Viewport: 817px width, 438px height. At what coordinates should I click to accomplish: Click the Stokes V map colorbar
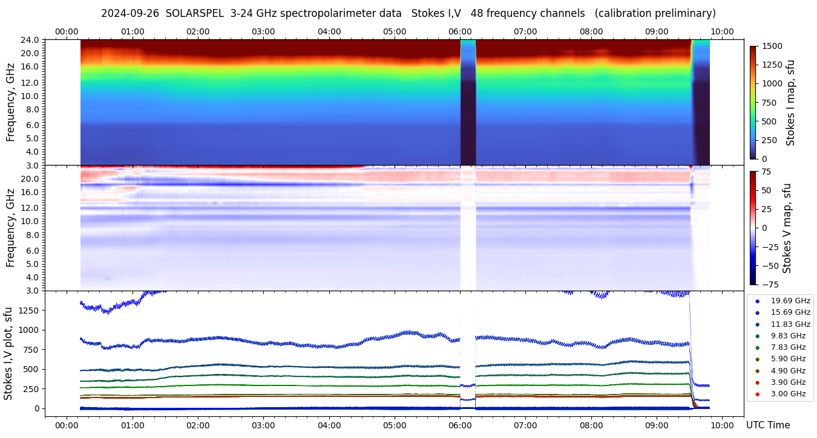753,228
